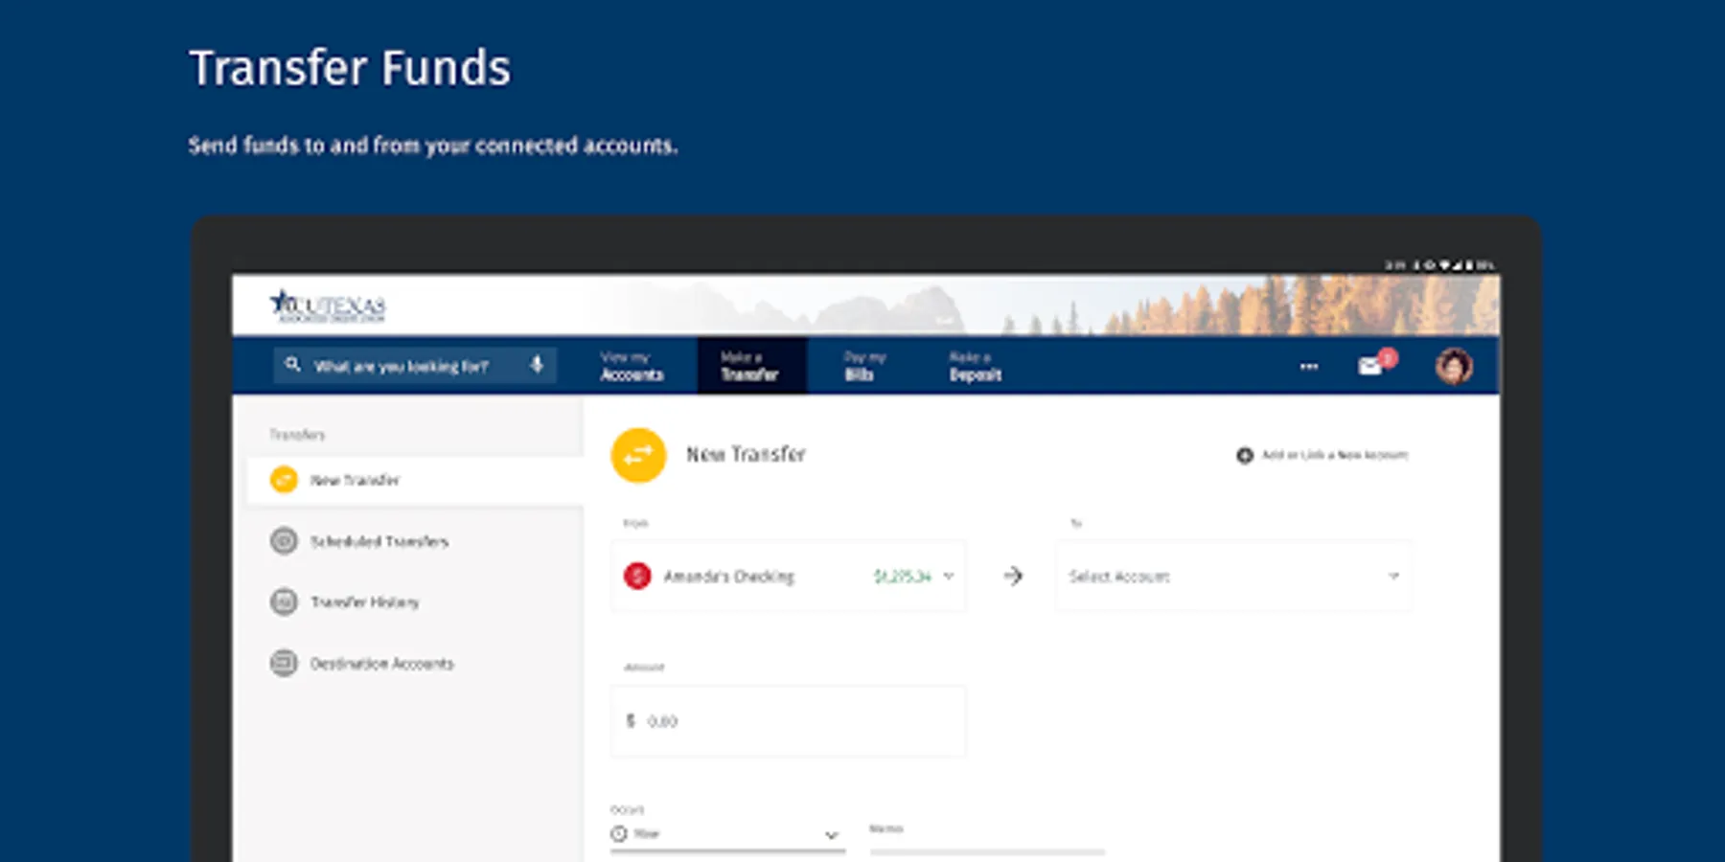Select New Transfer in the sidebar
The image size is (1725, 862).
click(415, 480)
